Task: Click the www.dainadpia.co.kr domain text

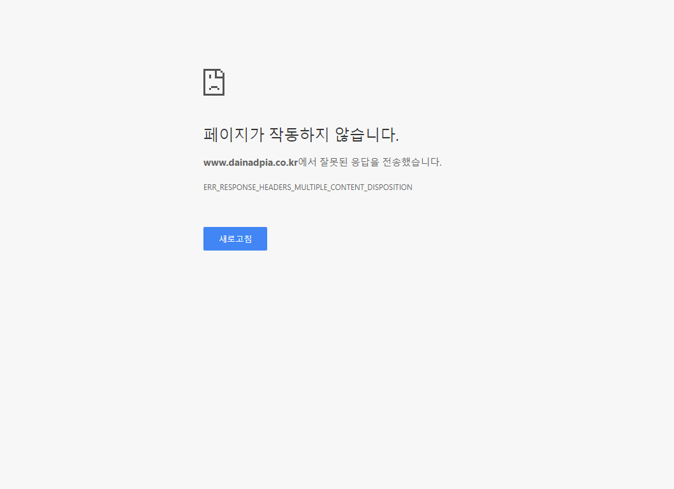Action: pos(250,163)
